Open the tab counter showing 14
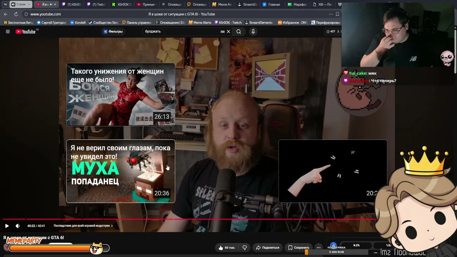 [x=5, y=4]
